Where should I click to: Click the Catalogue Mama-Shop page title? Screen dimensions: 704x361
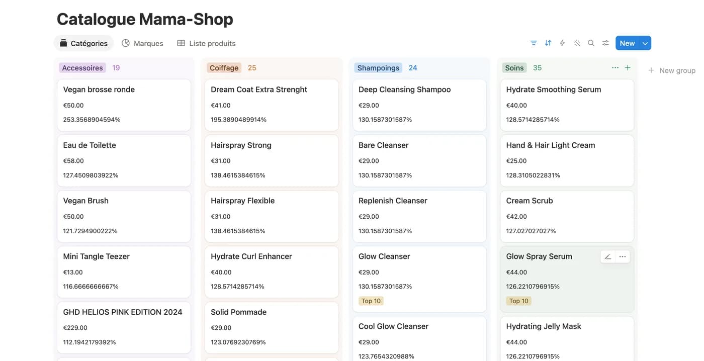point(145,19)
